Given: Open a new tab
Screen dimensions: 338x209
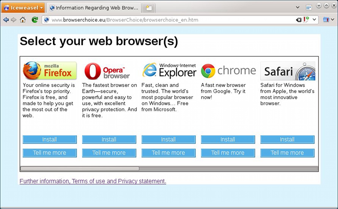Looking at the screenshot, I should coord(149,8).
